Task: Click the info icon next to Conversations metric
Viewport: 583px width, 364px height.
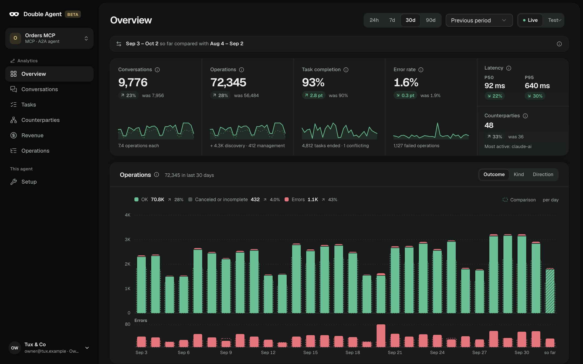Action: coord(157,70)
